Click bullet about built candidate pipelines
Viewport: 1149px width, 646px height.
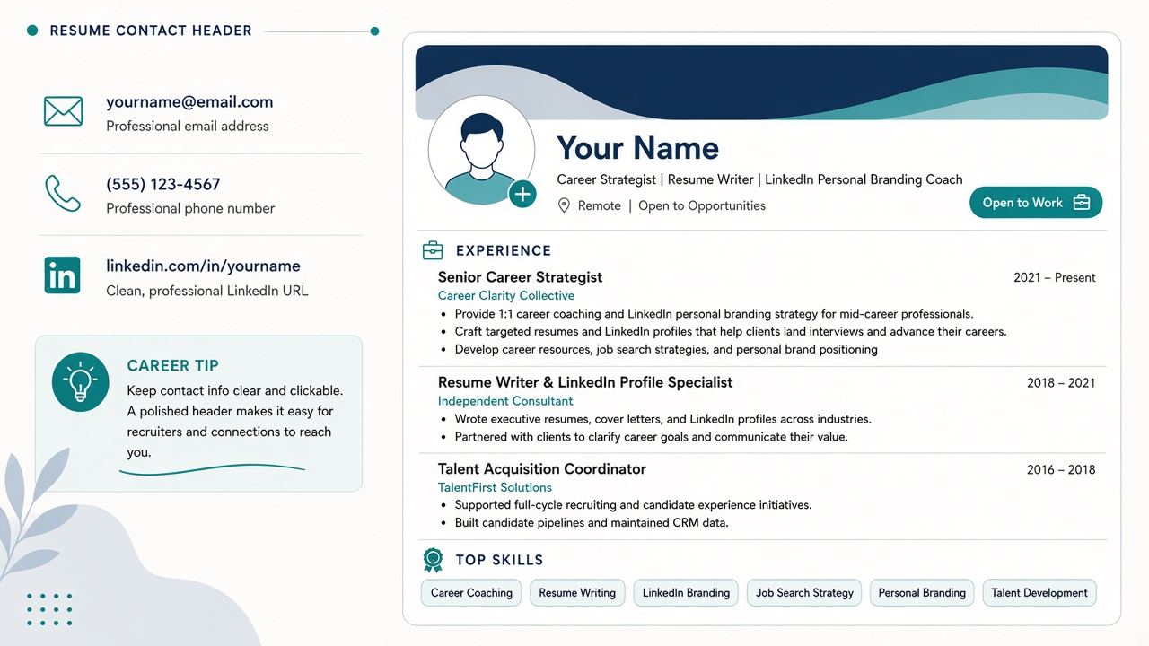(x=592, y=523)
